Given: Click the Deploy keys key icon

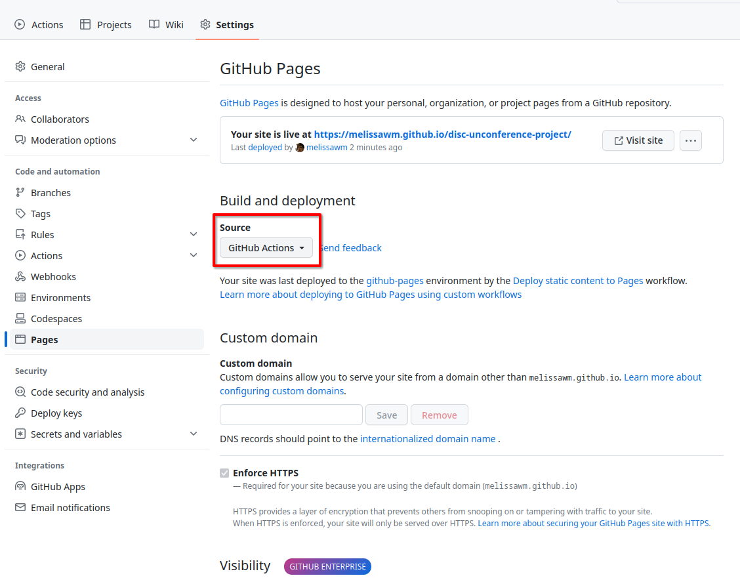Looking at the screenshot, I should (20, 413).
